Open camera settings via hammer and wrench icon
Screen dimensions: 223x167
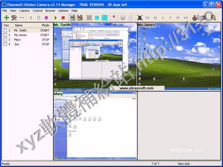coord(14,18)
